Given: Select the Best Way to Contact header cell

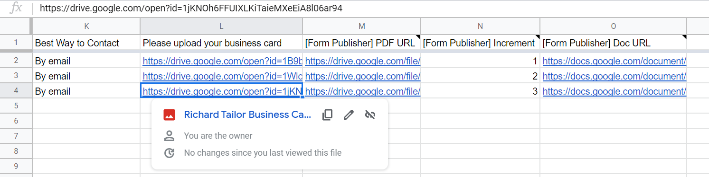Looking at the screenshot, I should pos(86,43).
